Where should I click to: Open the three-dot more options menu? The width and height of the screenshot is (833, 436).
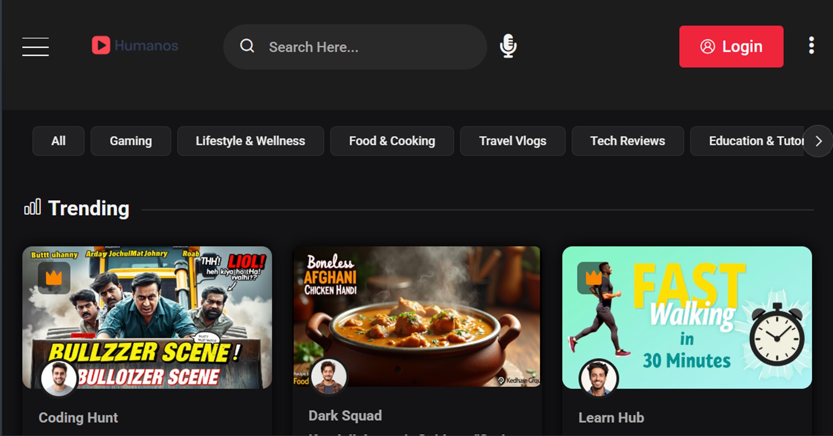[811, 46]
